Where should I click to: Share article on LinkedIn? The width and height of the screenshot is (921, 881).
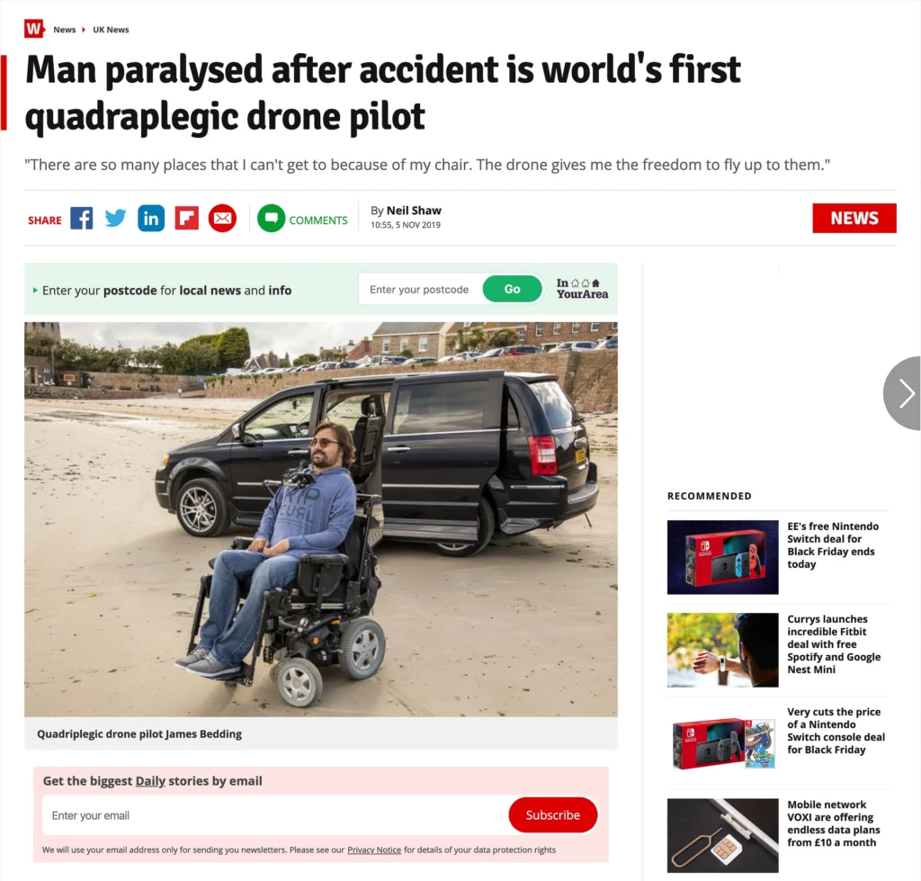pos(151,219)
